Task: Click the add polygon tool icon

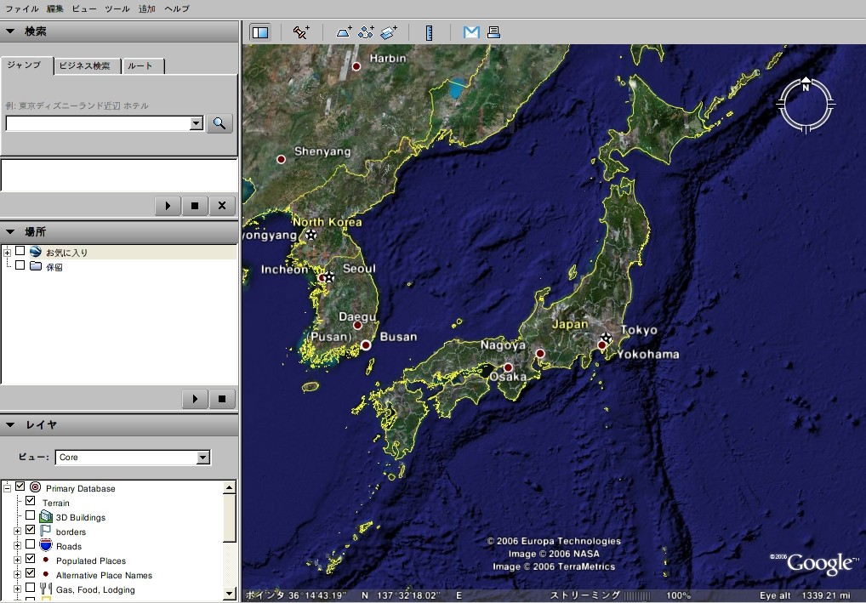Action: pos(344,32)
